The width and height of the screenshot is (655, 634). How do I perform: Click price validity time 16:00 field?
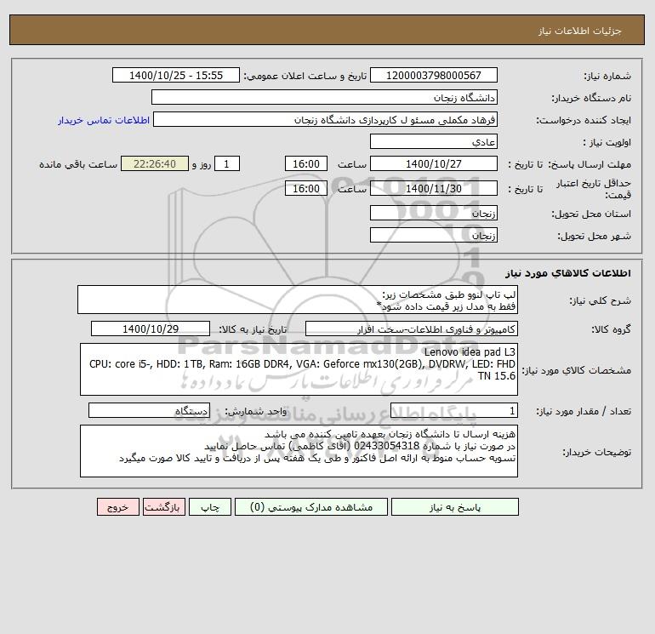pyautogui.click(x=305, y=188)
